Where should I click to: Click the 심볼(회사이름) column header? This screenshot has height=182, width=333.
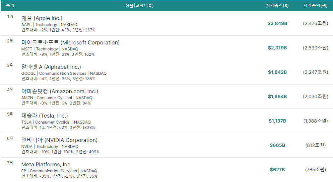coord(139,5)
